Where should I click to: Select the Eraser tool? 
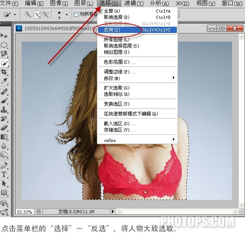pyautogui.click(x=4, y=128)
